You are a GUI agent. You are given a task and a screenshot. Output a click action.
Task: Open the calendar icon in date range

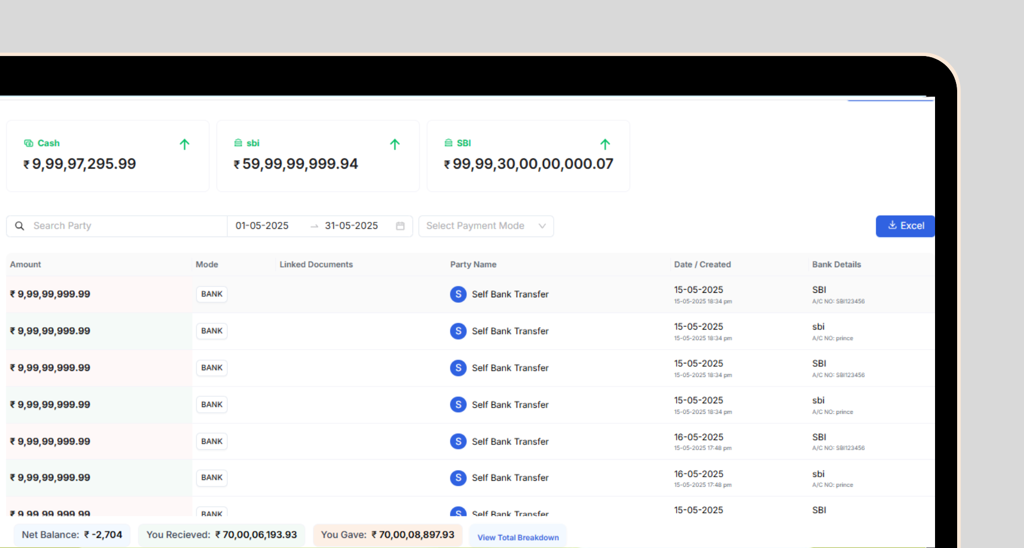[400, 226]
